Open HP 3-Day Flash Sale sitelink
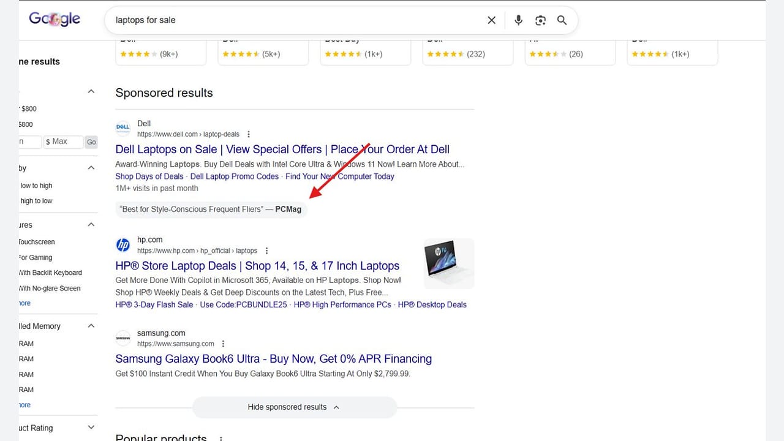This screenshot has width=784, height=441. tap(154, 304)
